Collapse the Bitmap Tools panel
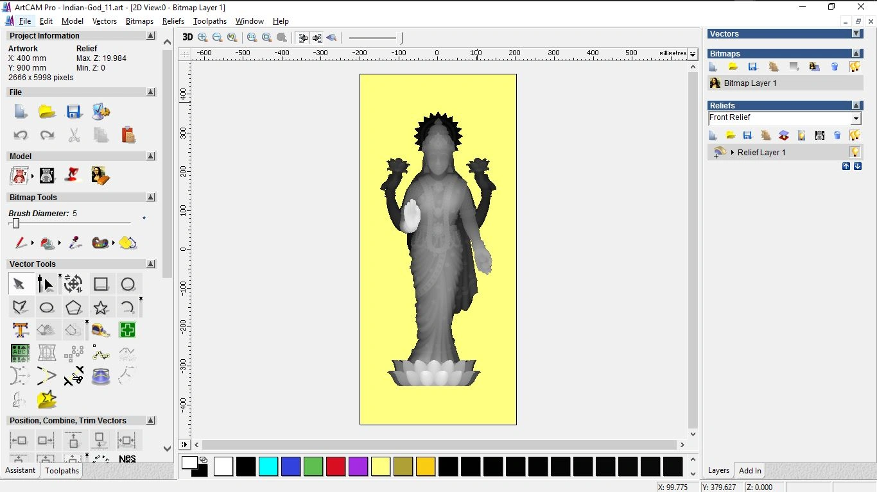This screenshot has width=877, height=492. (151, 197)
